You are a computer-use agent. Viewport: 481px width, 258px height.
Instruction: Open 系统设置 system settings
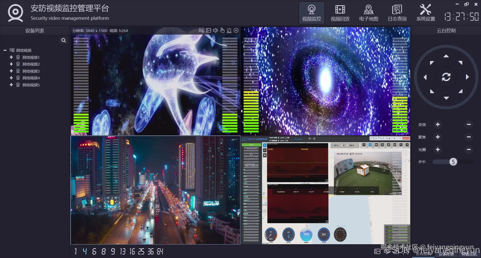425,13
